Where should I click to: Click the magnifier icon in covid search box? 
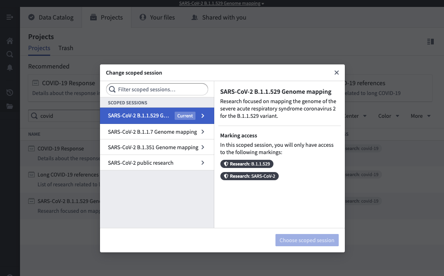[34, 116]
